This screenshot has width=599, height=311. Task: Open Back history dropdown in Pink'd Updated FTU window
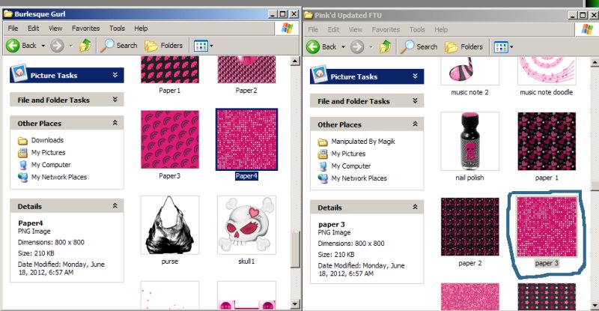click(343, 47)
